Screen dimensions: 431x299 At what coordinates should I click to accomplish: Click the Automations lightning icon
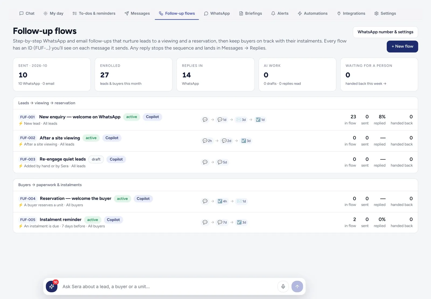(x=300, y=13)
